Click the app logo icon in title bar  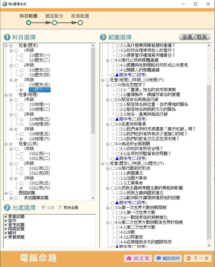point(5,4)
